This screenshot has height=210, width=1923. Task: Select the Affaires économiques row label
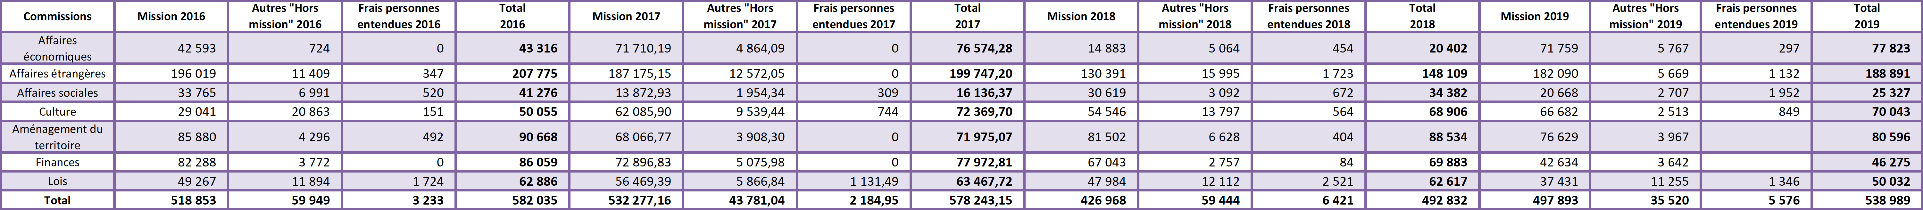(57, 48)
